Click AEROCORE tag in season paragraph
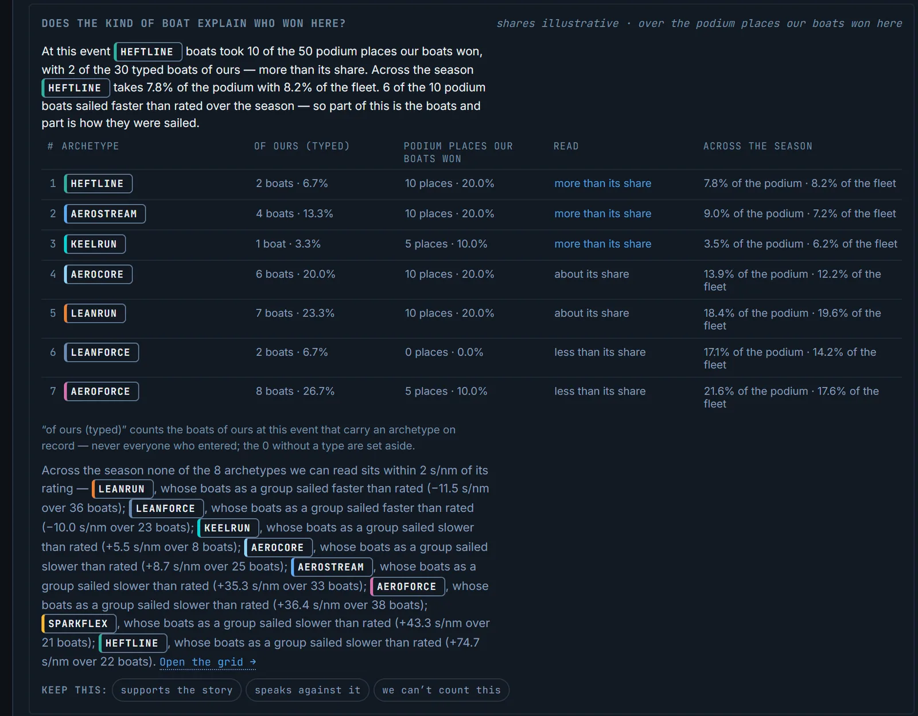 click(x=278, y=547)
